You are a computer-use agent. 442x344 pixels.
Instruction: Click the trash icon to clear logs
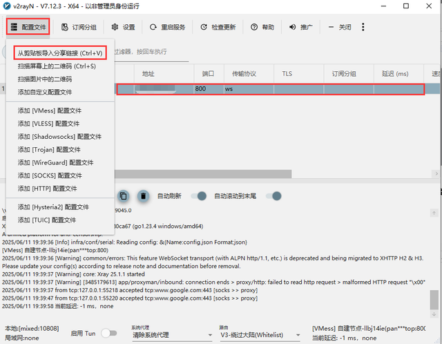pyautogui.click(x=143, y=196)
